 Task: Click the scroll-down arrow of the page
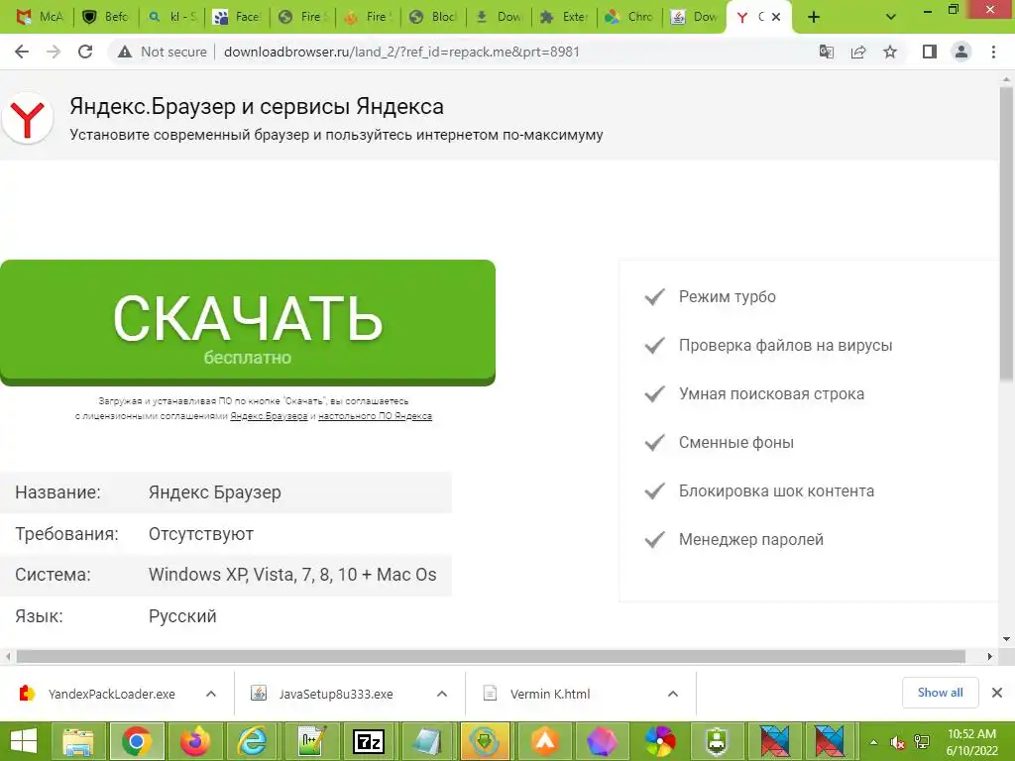point(1007,639)
